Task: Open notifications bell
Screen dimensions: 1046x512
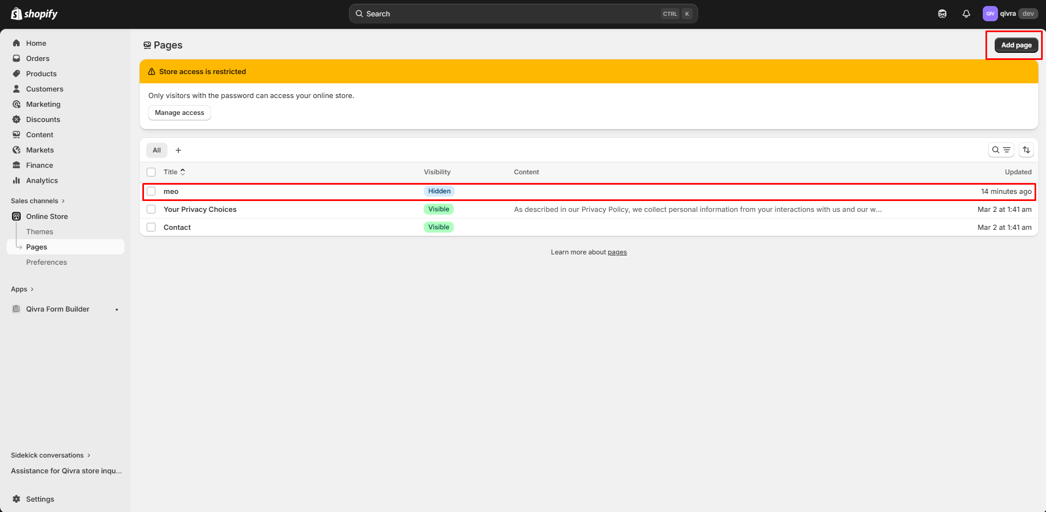Action: [966, 14]
